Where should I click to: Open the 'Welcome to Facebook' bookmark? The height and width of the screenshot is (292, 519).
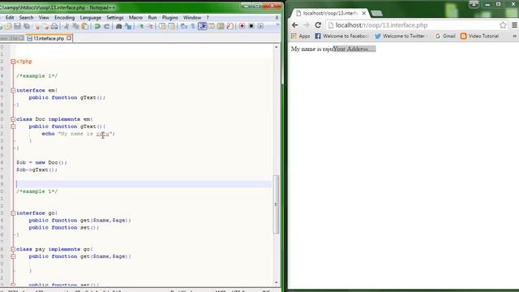[x=341, y=36]
